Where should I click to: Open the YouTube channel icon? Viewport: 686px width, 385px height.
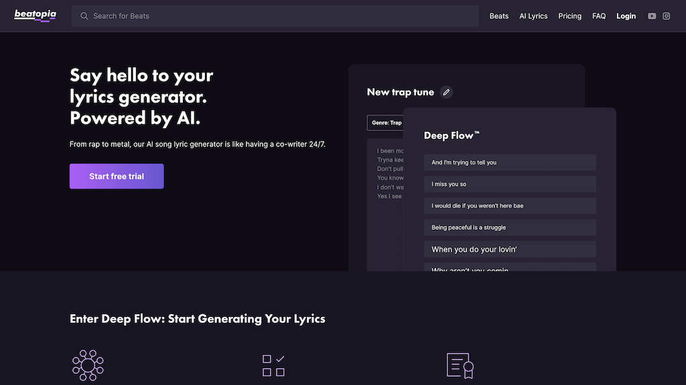652,16
